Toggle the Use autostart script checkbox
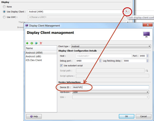Viewport: 154px width, 121px height. click(61, 66)
